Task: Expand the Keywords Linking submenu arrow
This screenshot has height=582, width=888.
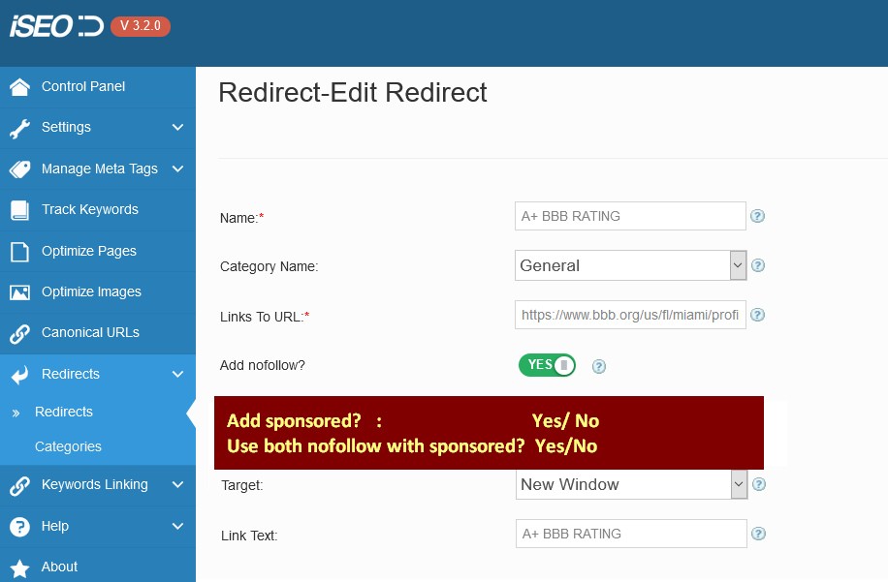Action: (x=177, y=485)
